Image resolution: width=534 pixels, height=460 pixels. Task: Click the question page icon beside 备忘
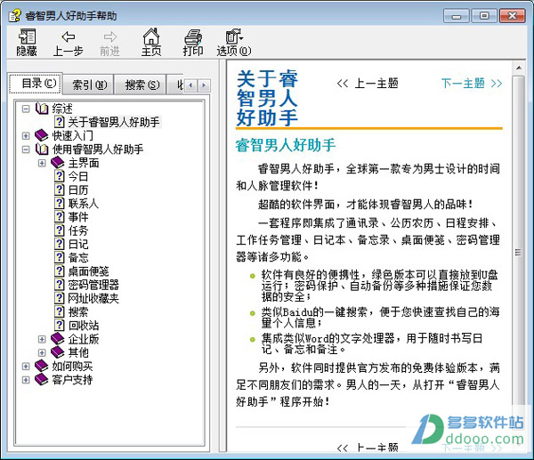pyautogui.click(x=60, y=257)
